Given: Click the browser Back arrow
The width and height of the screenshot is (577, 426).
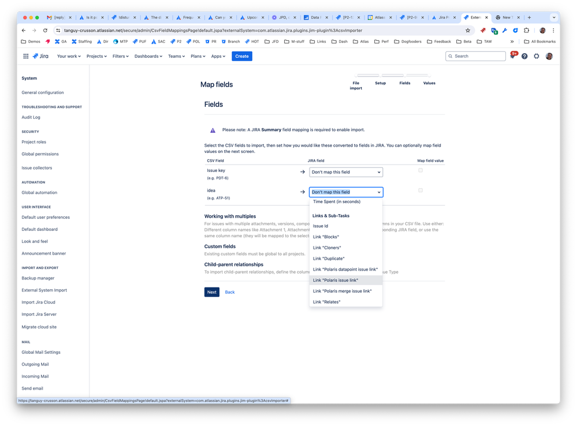Looking at the screenshot, I should coord(24,31).
